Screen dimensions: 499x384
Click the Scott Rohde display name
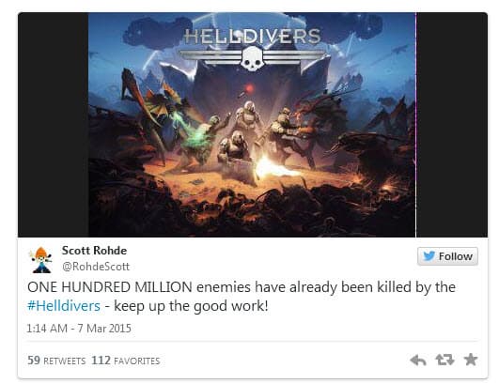pos(94,251)
